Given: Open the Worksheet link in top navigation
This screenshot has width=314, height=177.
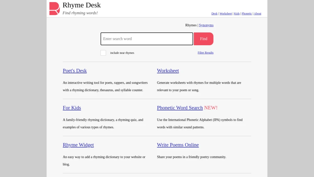Looking at the screenshot, I should pos(226,14).
